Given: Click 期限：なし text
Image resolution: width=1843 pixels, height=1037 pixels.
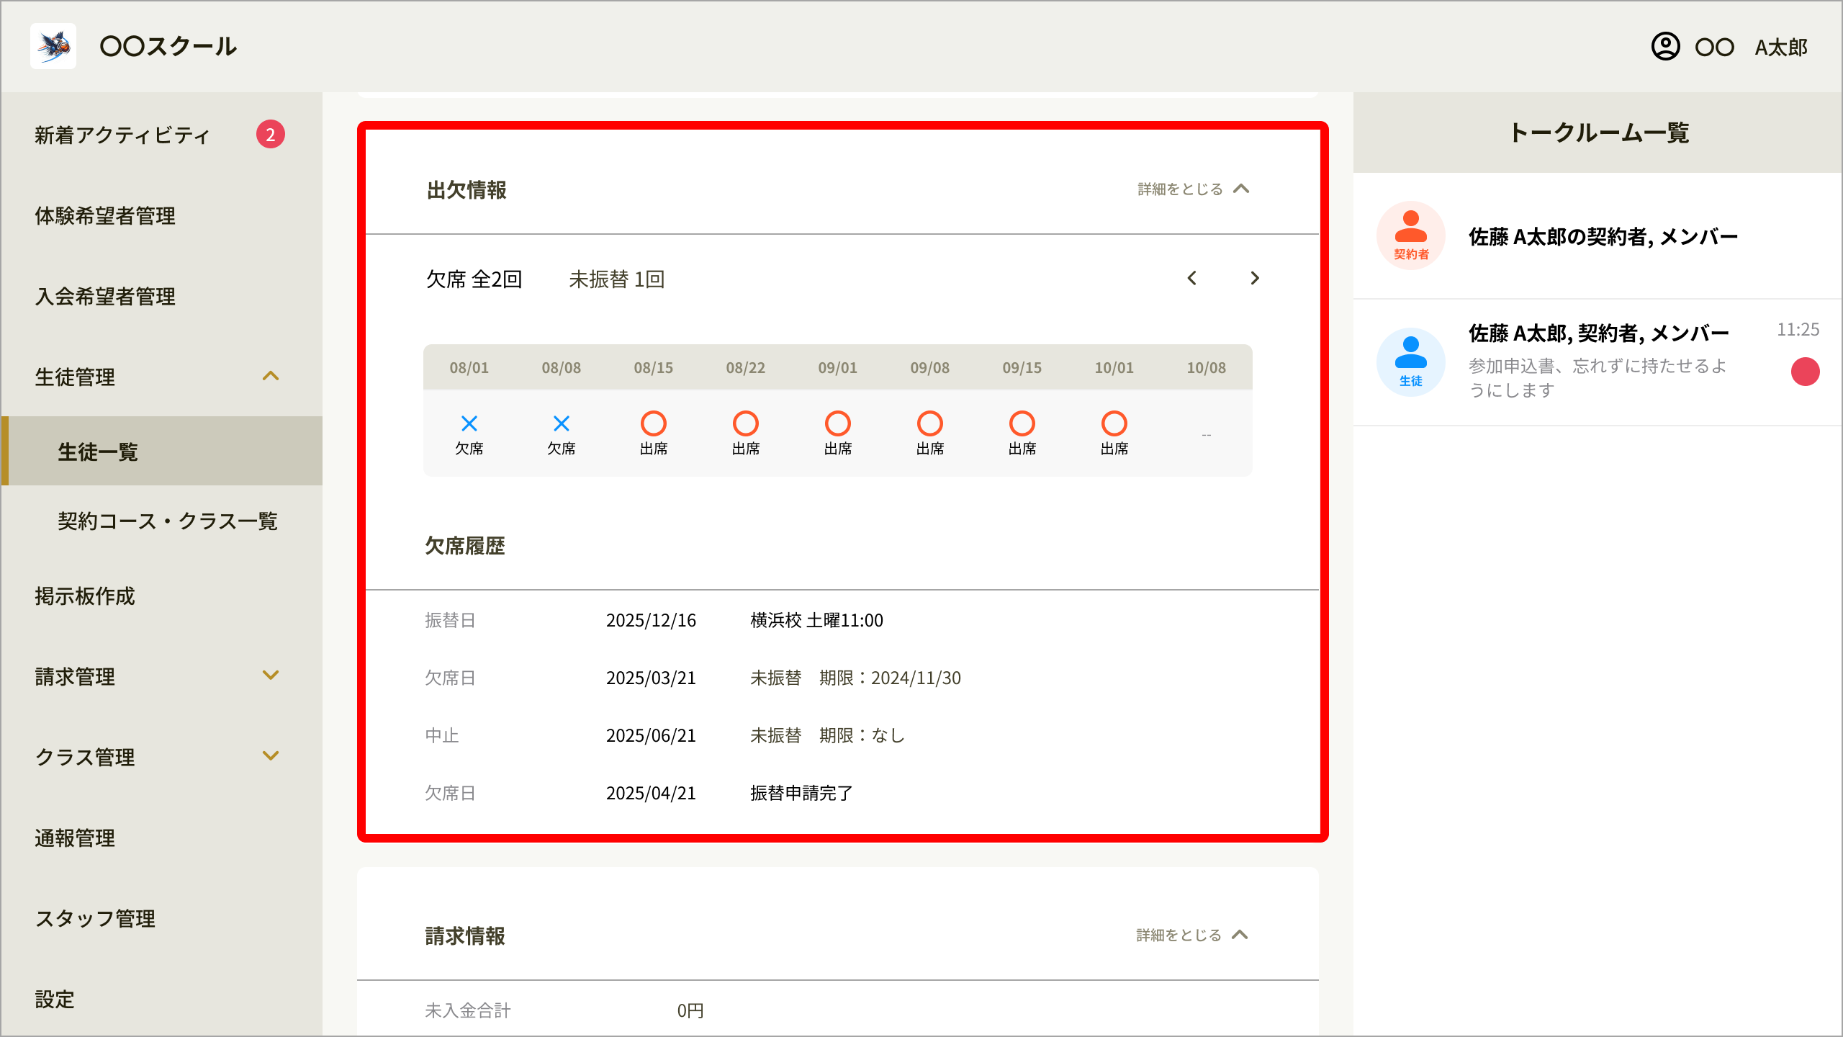Looking at the screenshot, I should coord(862,735).
